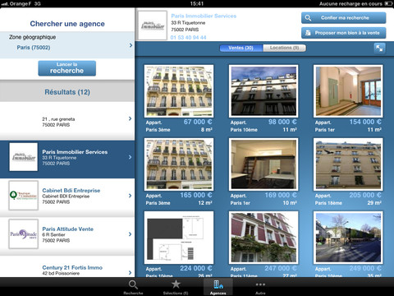Viewport: 394px width, 296px height.
Task: Click signal strength indicator in status bar
Action: pos(5,4)
